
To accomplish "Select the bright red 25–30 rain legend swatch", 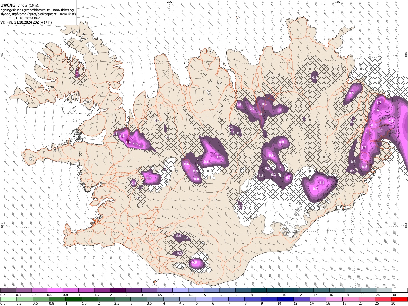I will 400,299.
